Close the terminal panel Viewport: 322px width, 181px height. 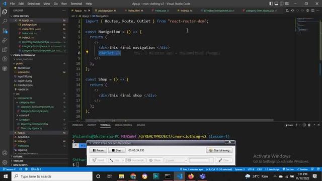click(318, 125)
